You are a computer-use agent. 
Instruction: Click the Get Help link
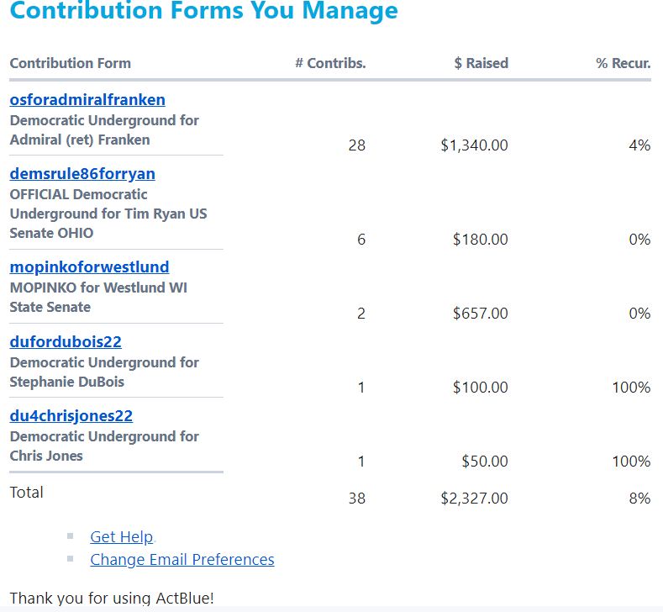click(x=122, y=537)
